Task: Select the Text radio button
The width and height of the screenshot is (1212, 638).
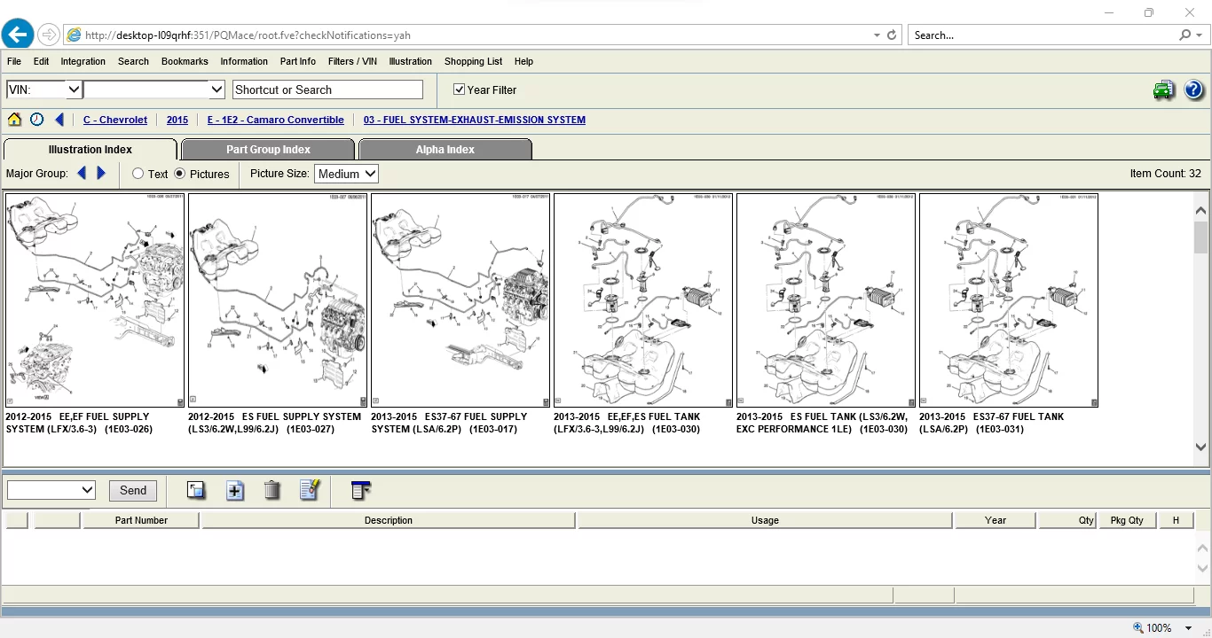Action: 138,174
